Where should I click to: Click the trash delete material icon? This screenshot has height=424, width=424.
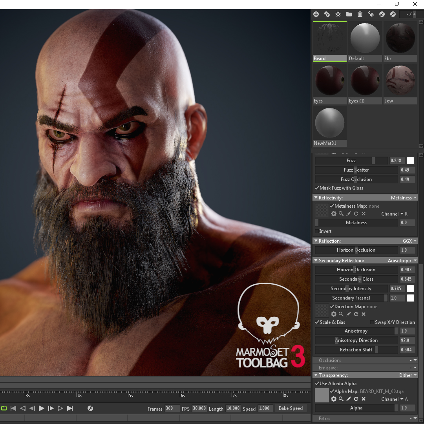(x=360, y=15)
